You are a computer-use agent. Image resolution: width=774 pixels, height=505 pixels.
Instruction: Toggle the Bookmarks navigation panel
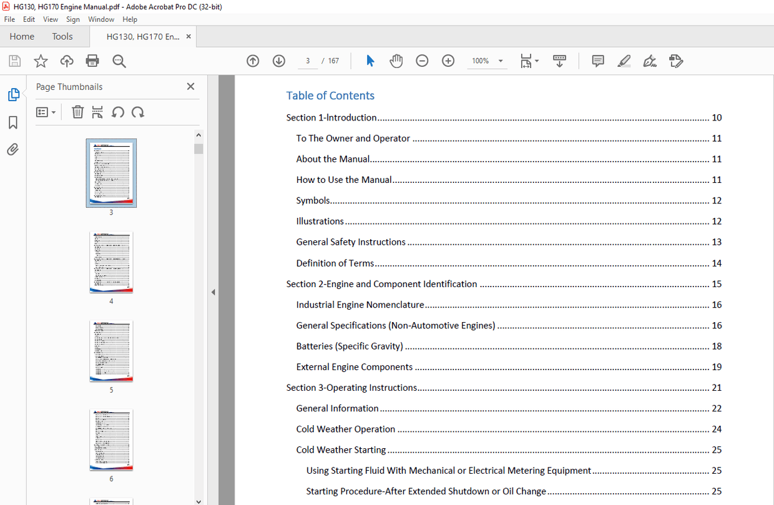pos(13,122)
